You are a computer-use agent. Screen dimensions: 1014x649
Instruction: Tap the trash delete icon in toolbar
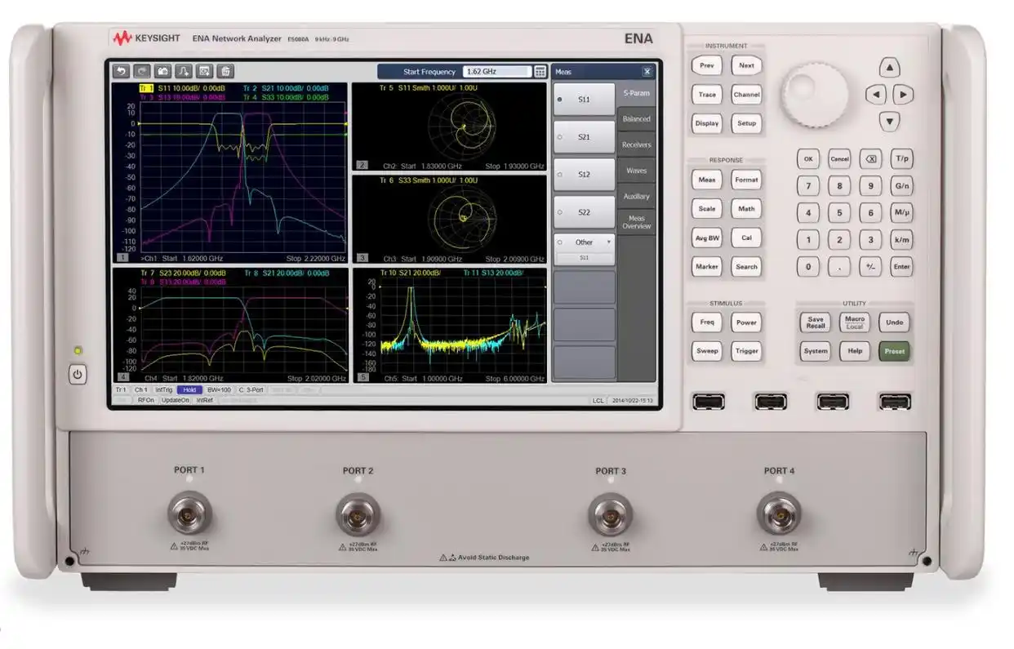[x=226, y=72]
